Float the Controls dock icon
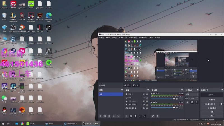The width and height of the screenshot is (224, 126). coord(222,90)
